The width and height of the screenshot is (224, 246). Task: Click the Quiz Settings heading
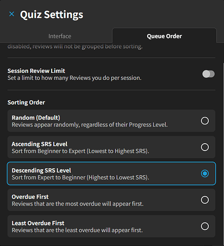point(52,15)
